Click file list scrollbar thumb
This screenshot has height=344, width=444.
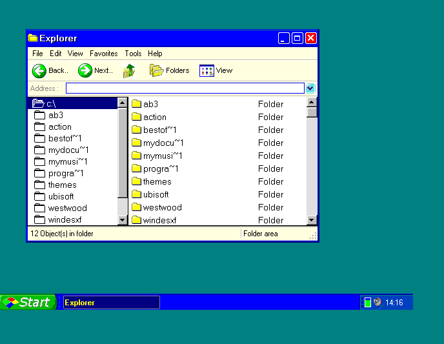312,112
